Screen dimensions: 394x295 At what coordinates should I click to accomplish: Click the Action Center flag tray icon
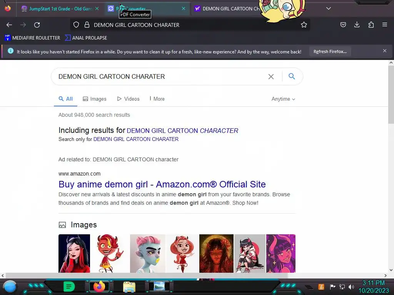332,287
